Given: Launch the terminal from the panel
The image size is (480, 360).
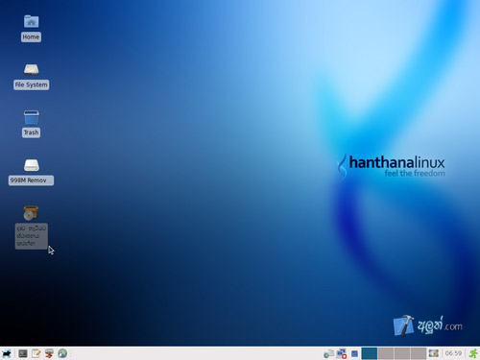Looking at the screenshot, I should click(x=23, y=353).
